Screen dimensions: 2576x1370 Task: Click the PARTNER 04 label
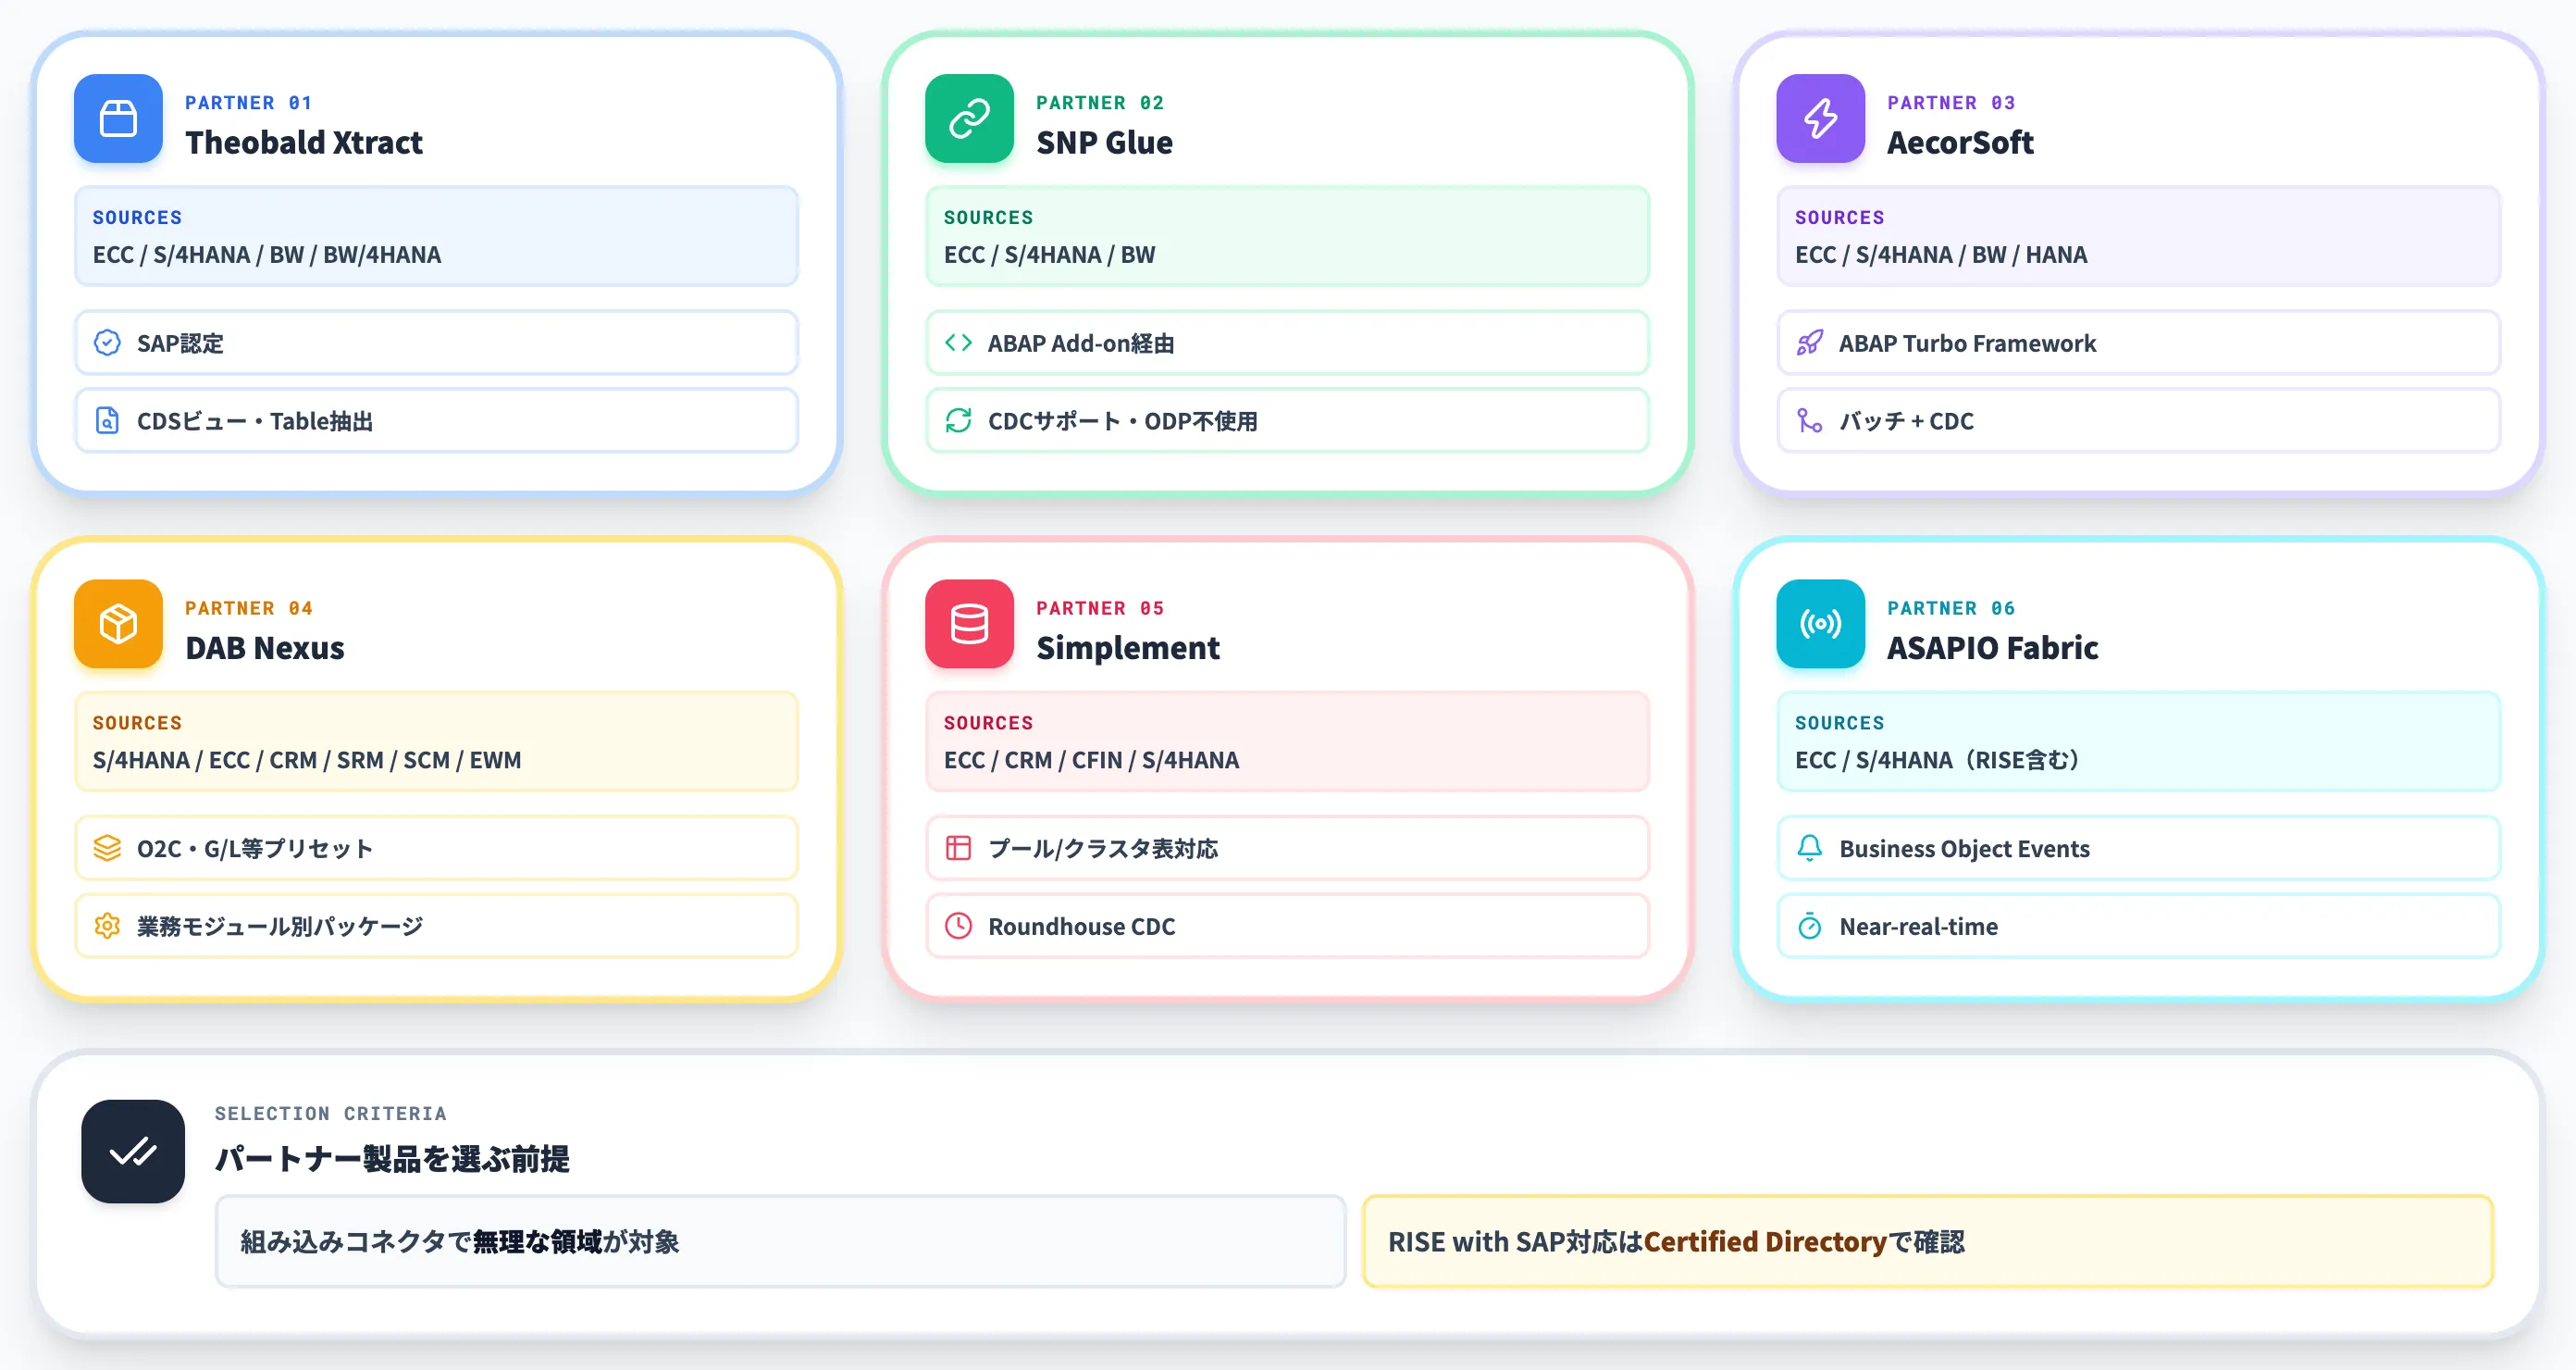coord(248,607)
